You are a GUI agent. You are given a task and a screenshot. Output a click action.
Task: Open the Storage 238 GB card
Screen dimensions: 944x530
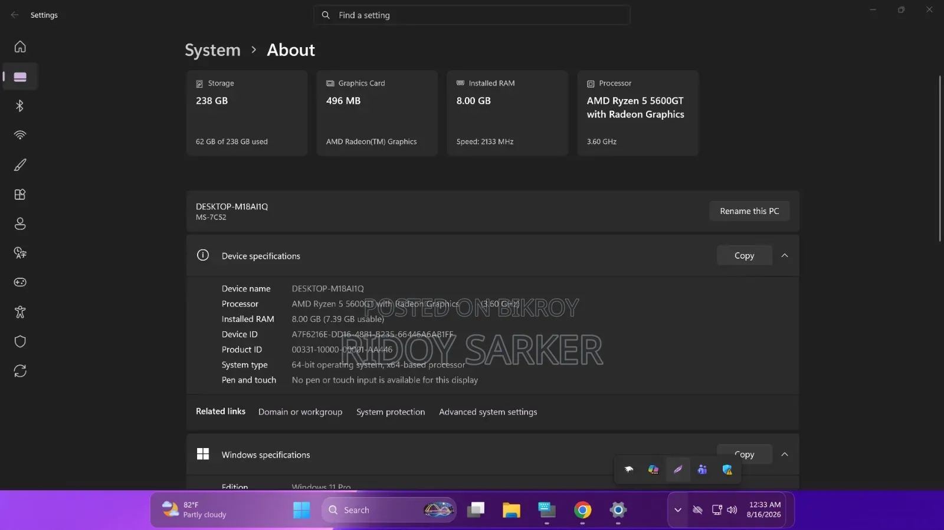(247, 113)
